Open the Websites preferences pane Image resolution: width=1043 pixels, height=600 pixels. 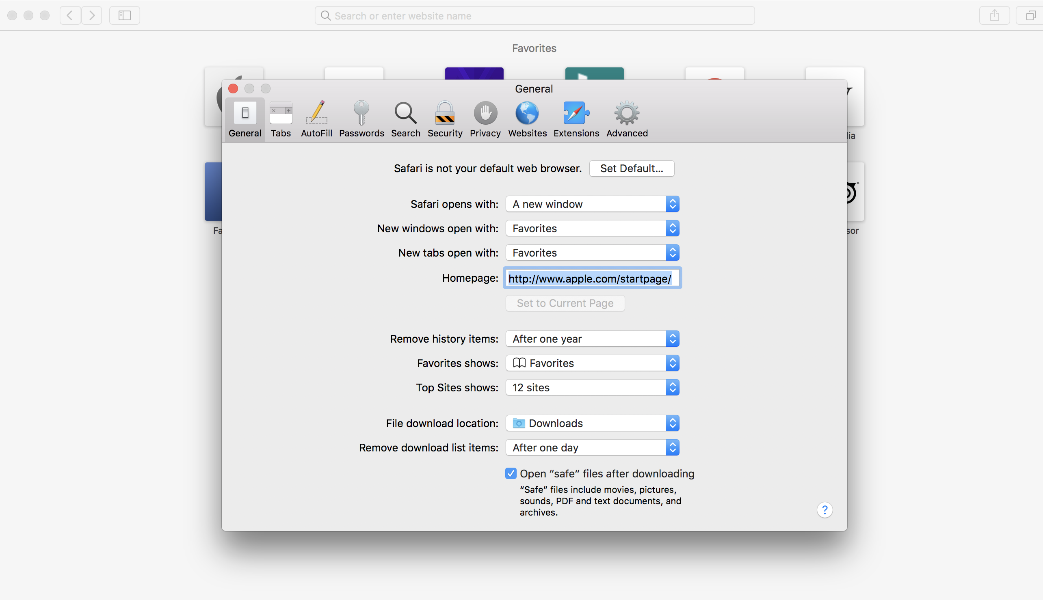pos(527,119)
